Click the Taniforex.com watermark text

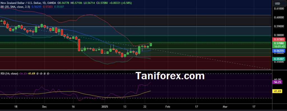click(170, 76)
